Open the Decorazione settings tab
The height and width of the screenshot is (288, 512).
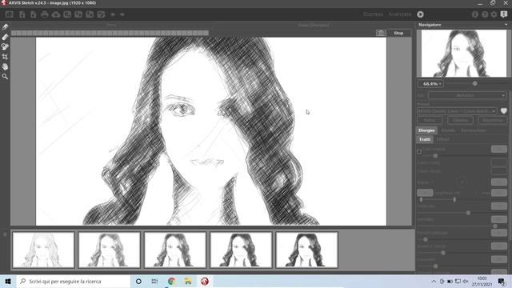tap(474, 130)
